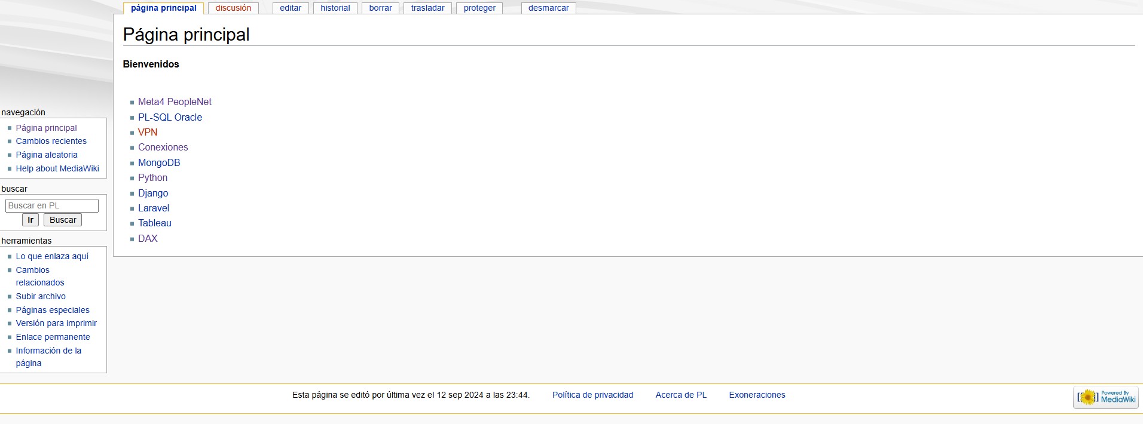Open Cambios relacionados tool link
Viewport: 1143px width, 424px height.
coord(40,276)
